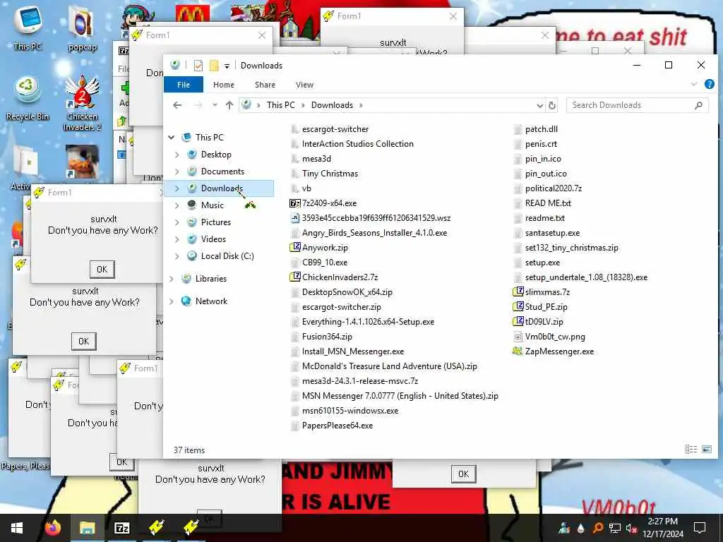Click the up-one-level arrow in Explorer
723x542 pixels.
229,105
